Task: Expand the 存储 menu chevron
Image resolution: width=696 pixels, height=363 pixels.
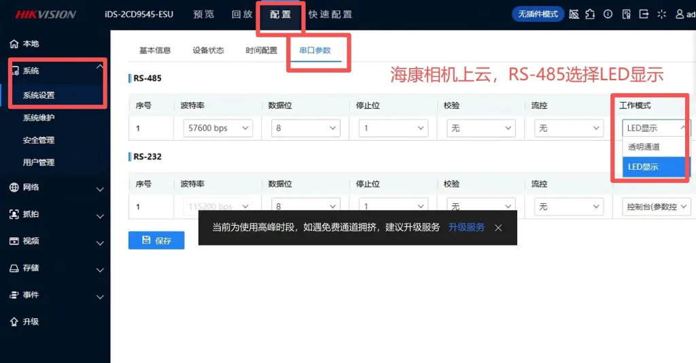Action: point(101,270)
